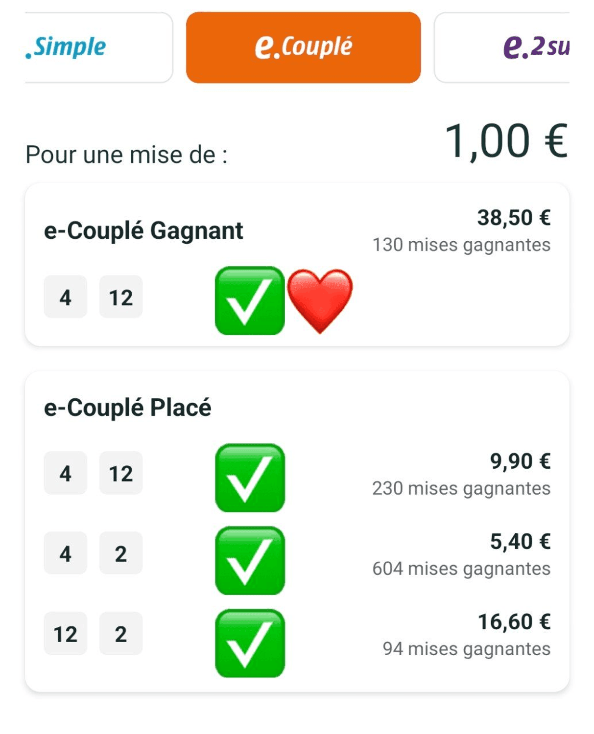594x734 pixels.
Task: Click the 604 mises gagnantes text
Action: click(x=461, y=569)
